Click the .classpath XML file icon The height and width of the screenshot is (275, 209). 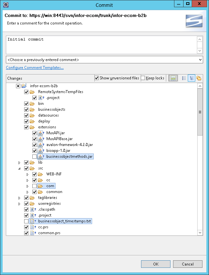32,209
